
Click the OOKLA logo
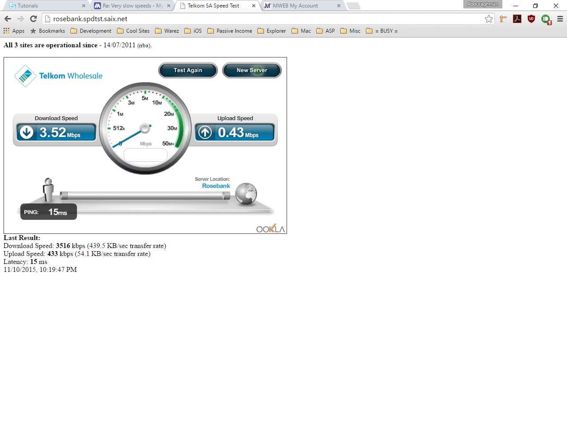pos(271,228)
